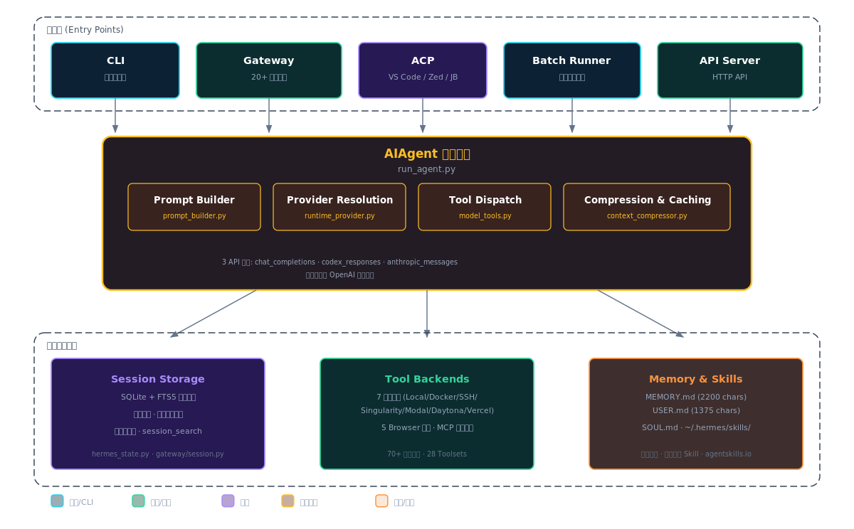Click the Session Storage title

click(158, 379)
